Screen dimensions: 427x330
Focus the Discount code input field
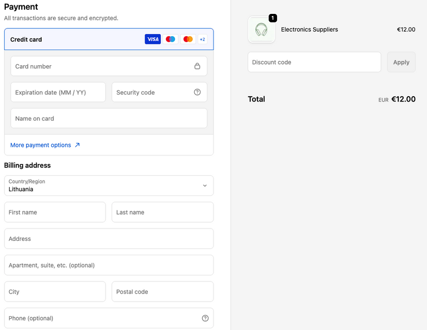point(314,62)
